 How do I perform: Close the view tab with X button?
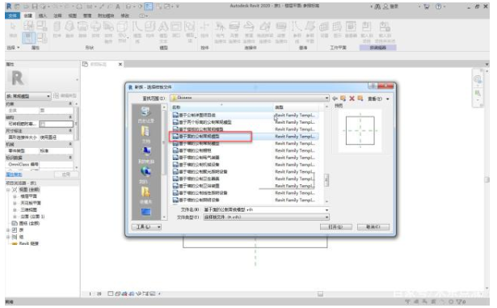(x=120, y=65)
